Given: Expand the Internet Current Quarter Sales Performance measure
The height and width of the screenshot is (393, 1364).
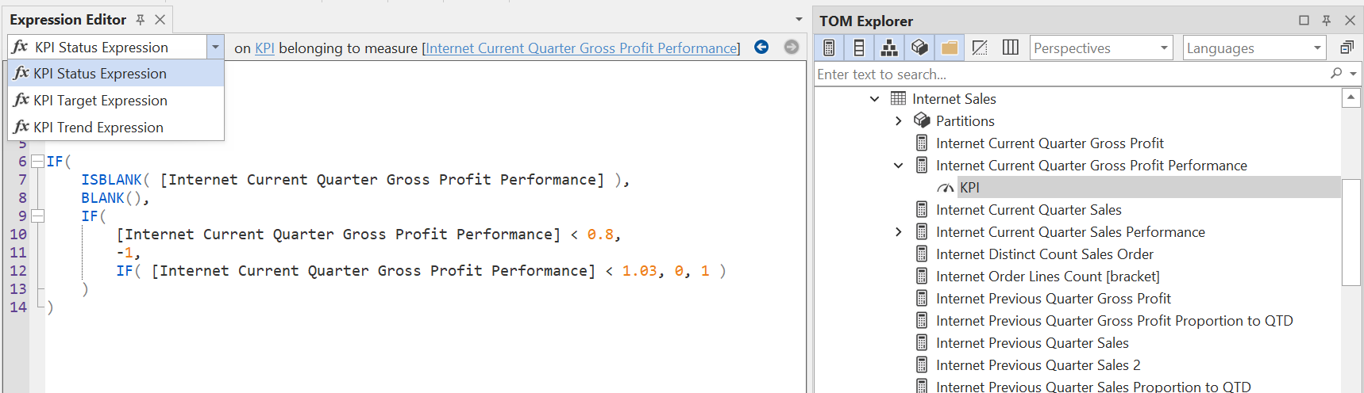Looking at the screenshot, I should (898, 232).
